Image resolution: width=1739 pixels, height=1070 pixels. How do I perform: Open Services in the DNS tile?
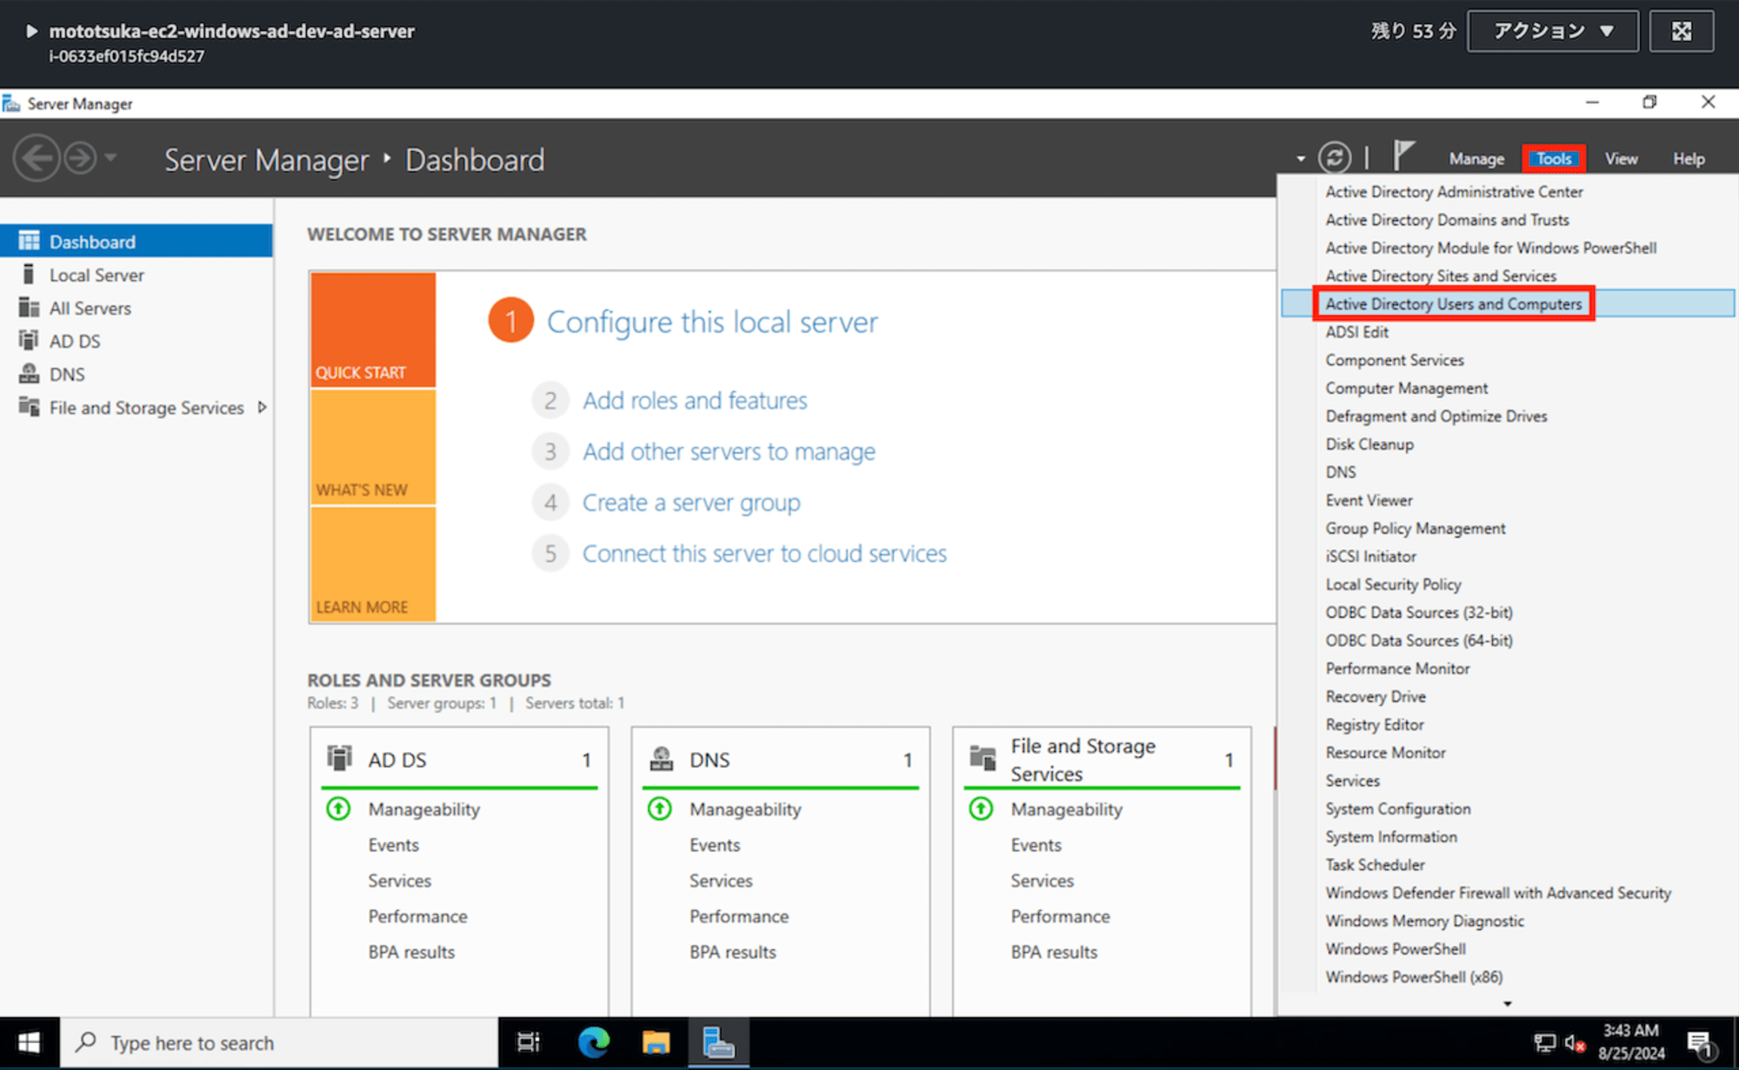(x=721, y=881)
